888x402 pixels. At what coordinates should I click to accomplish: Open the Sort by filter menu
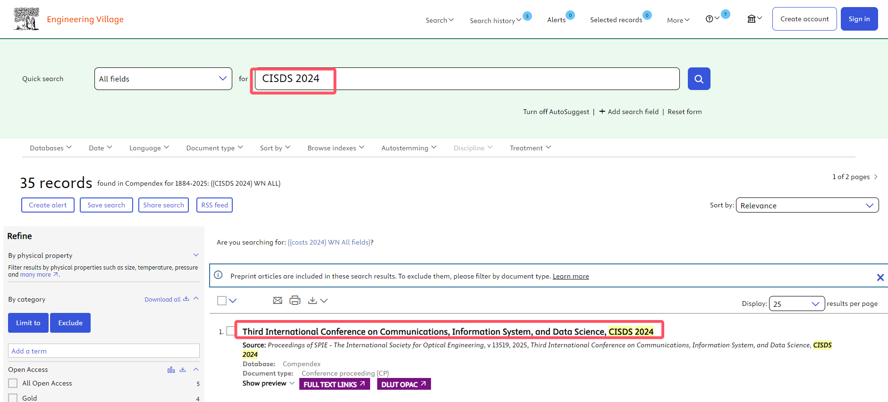[x=275, y=148]
